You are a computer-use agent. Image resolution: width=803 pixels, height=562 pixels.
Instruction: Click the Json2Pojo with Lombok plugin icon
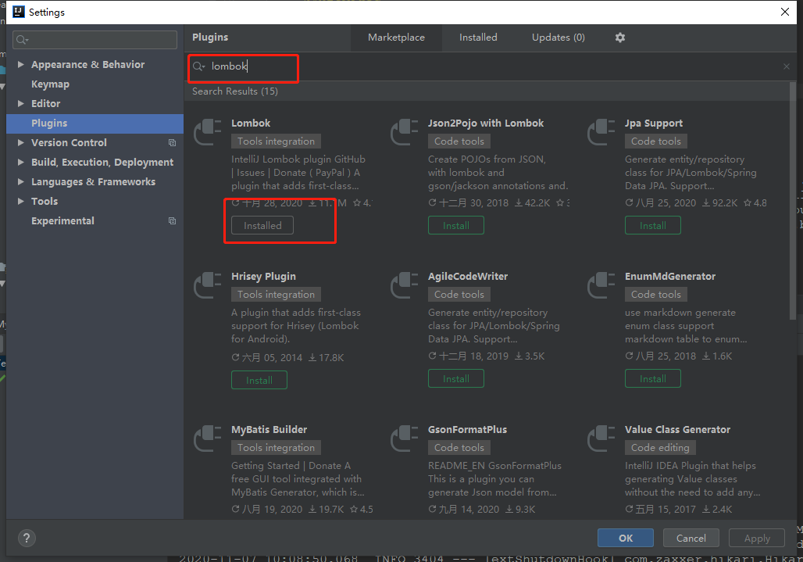405,132
